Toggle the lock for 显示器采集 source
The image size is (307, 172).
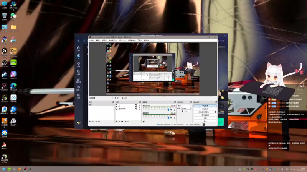tap(140, 109)
